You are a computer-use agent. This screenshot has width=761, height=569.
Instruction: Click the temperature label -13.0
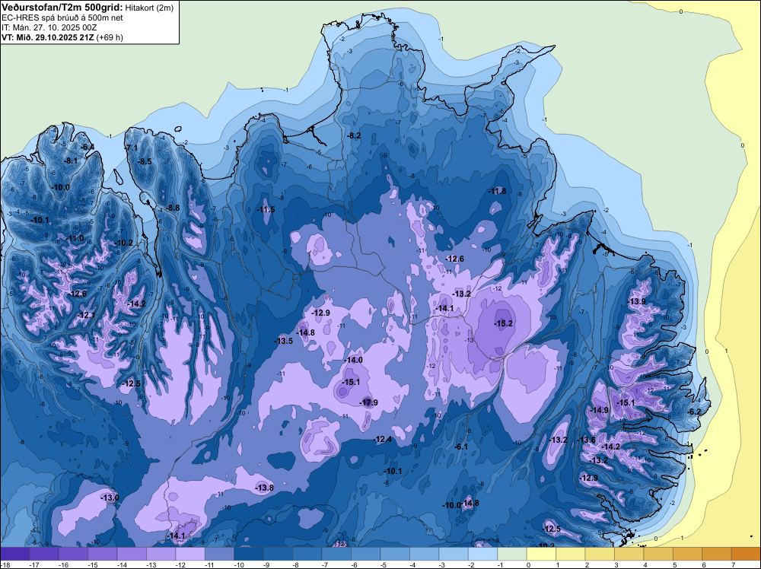tap(110, 497)
